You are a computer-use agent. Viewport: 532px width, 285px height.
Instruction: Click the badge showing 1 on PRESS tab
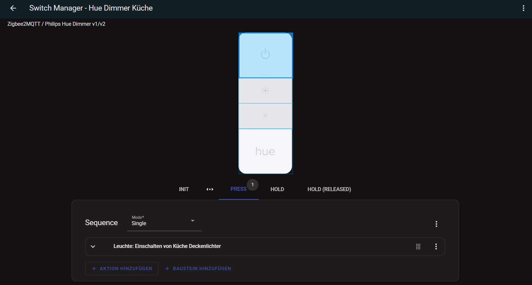pos(252,184)
